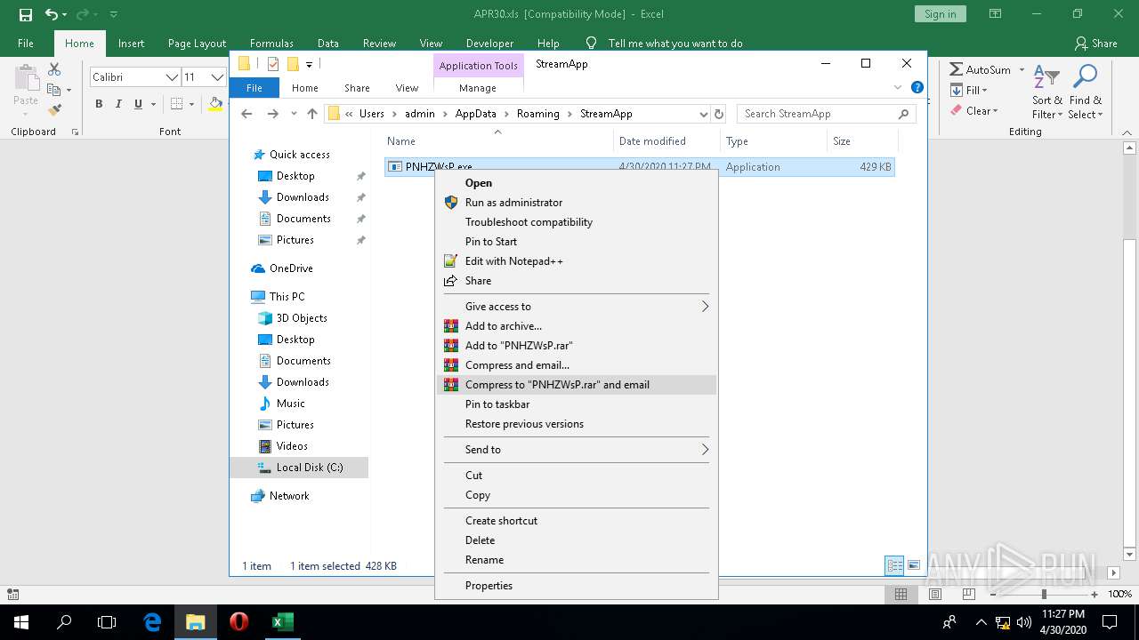Toggle Bold formatting in Excel ribbon
The image size is (1139, 640).
click(99, 104)
